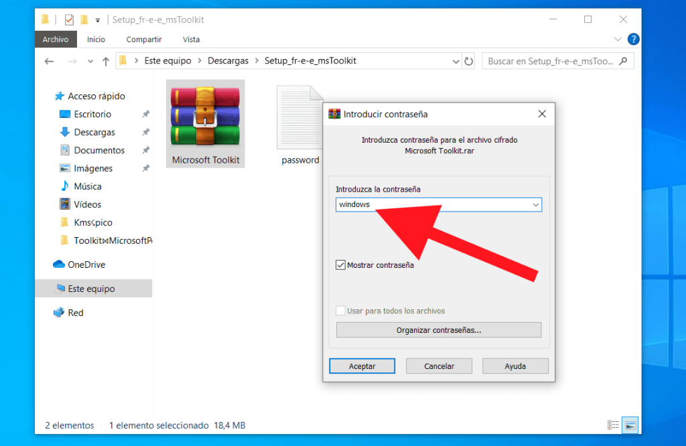Refresh the current folder
Screen dimensions: 686x446
coord(470,60)
